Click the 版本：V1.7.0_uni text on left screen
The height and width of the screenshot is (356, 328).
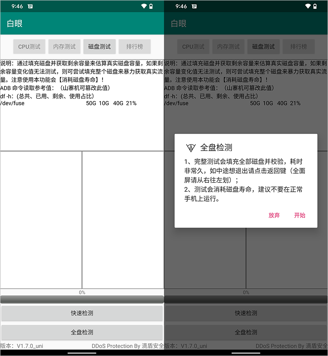[22, 346]
